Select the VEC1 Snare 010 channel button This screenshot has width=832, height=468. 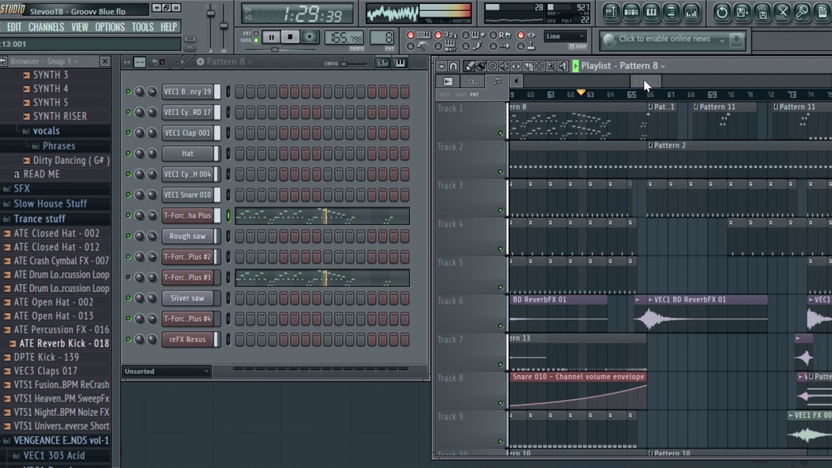(188, 194)
